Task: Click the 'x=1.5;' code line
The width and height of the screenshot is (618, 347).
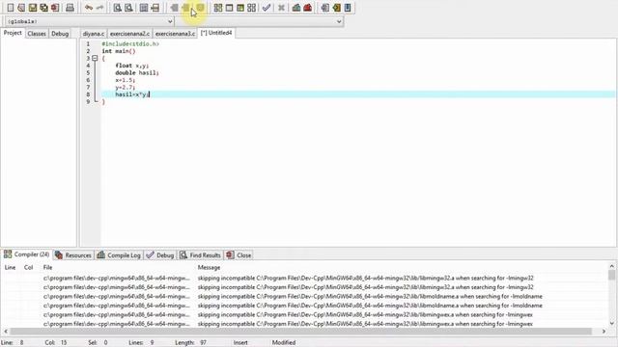Action: click(x=126, y=80)
